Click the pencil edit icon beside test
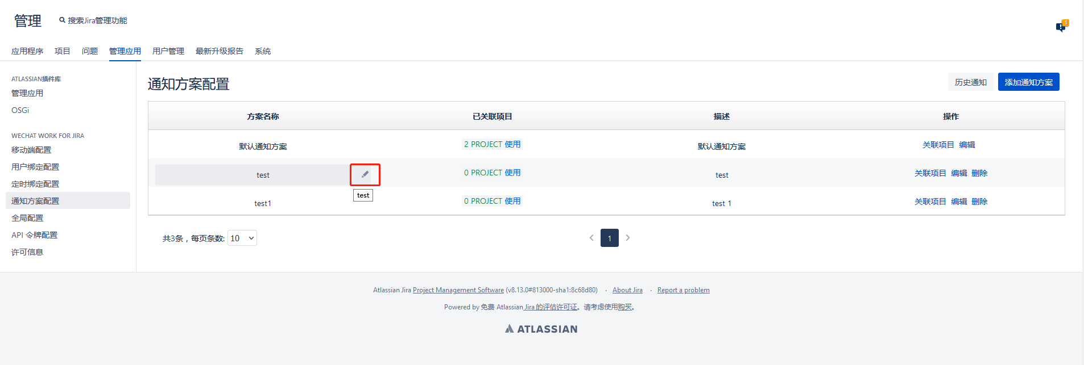 [365, 174]
